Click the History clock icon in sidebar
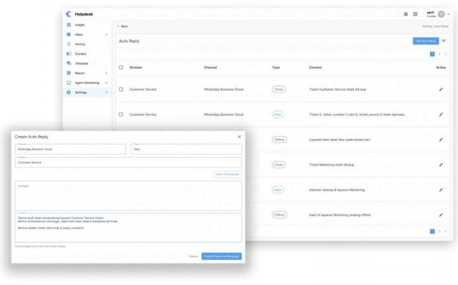 tap(69, 44)
